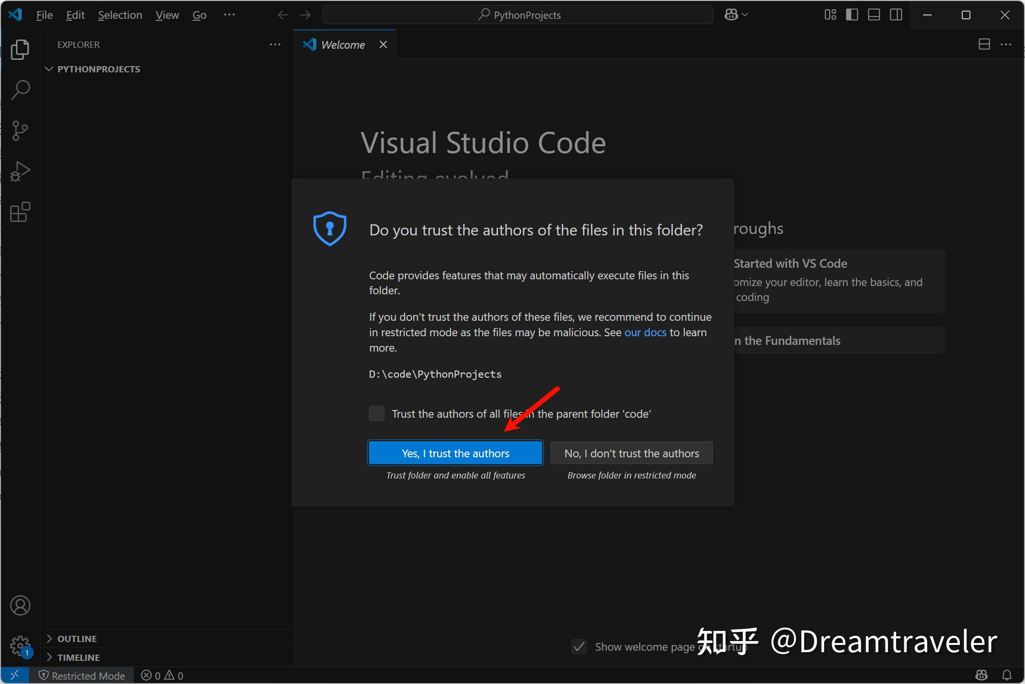1025x684 pixels.
Task: Open the Explorer view in the Activity Bar
Action: point(20,49)
